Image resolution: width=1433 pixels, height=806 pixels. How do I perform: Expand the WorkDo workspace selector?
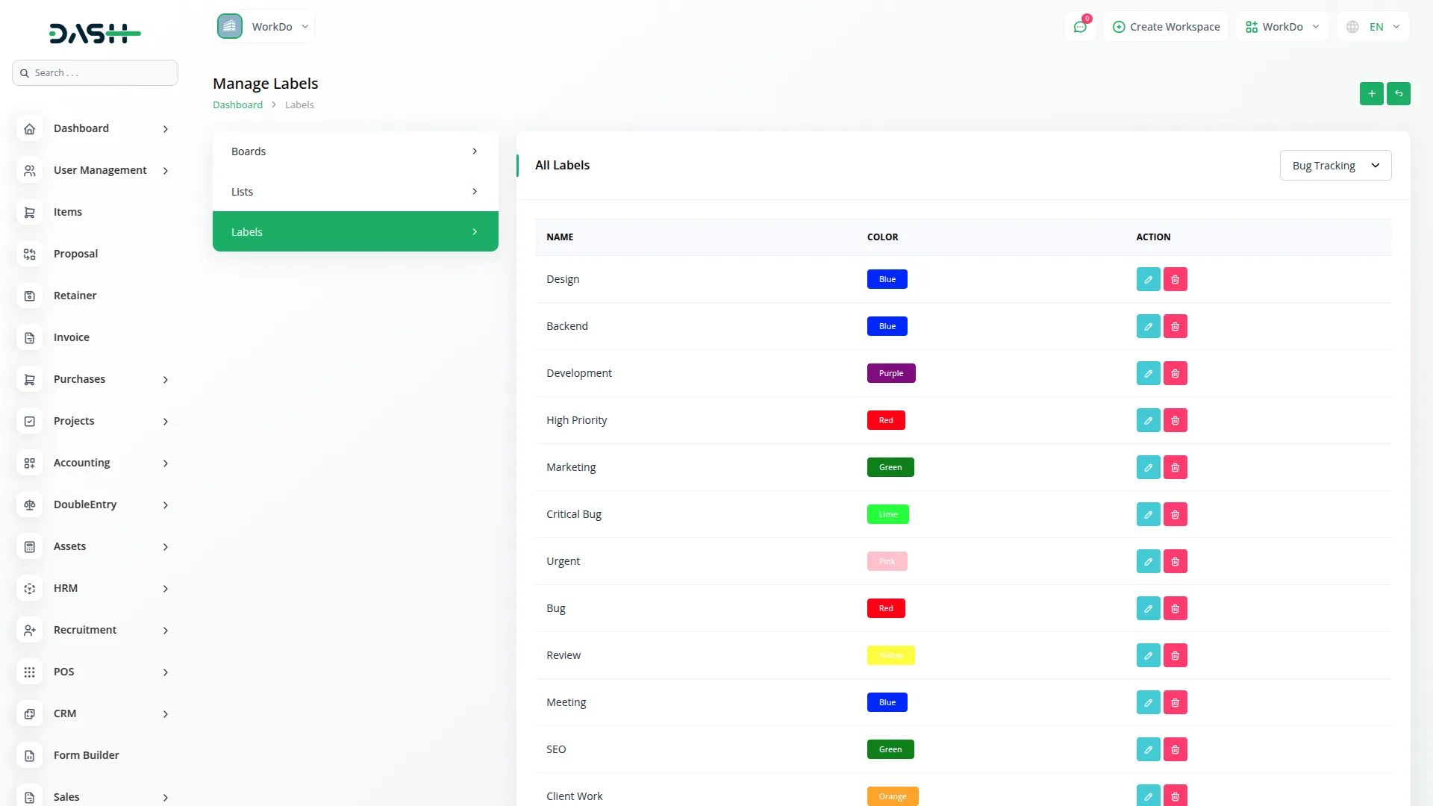click(x=264, y=26)
